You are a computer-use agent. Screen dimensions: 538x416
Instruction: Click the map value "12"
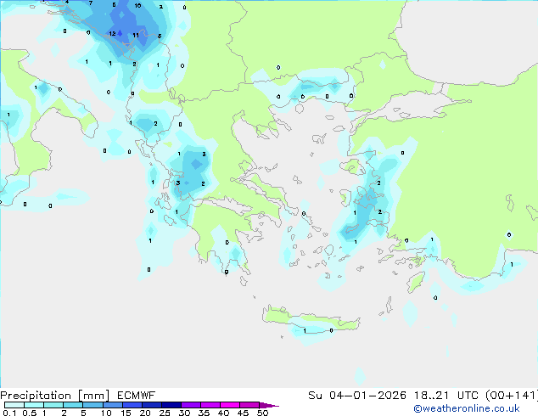[x=112, y=34]
